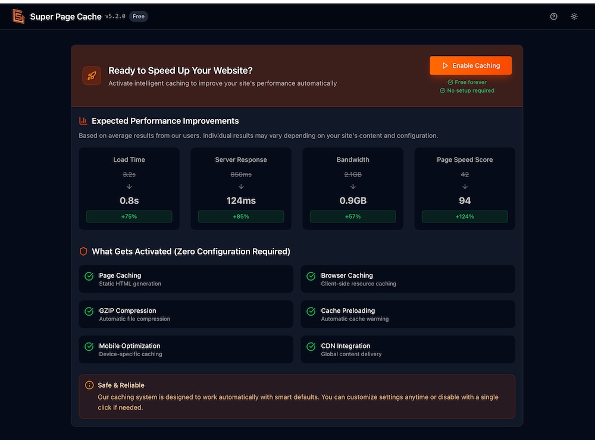This screenshot has width=595, height=440.
Task: Select the Bandwidth stat card
Action: (353, 188)
